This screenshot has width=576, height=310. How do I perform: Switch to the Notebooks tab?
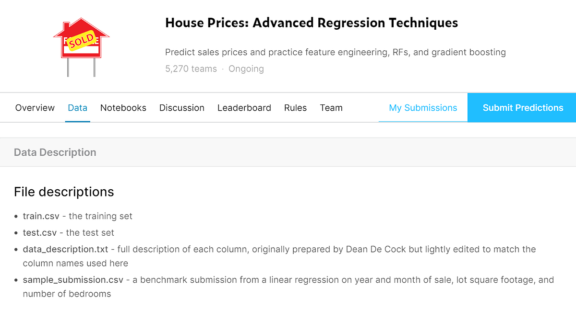point(123,108)
